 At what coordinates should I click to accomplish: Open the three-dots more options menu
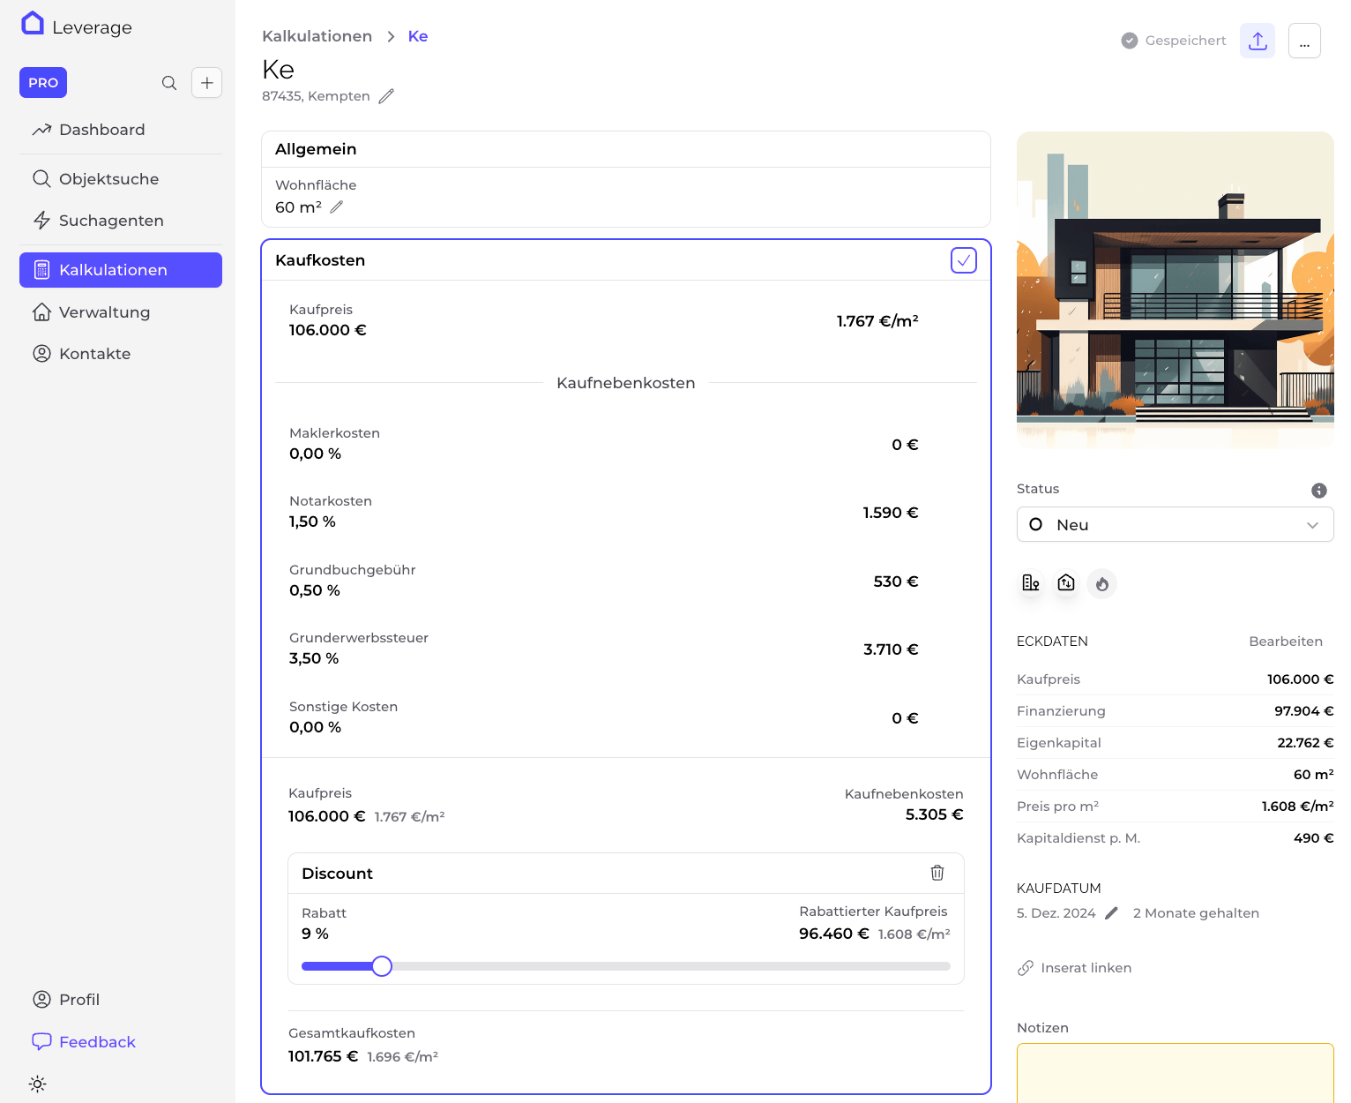pyautogui.click(x=1304, y=41)
